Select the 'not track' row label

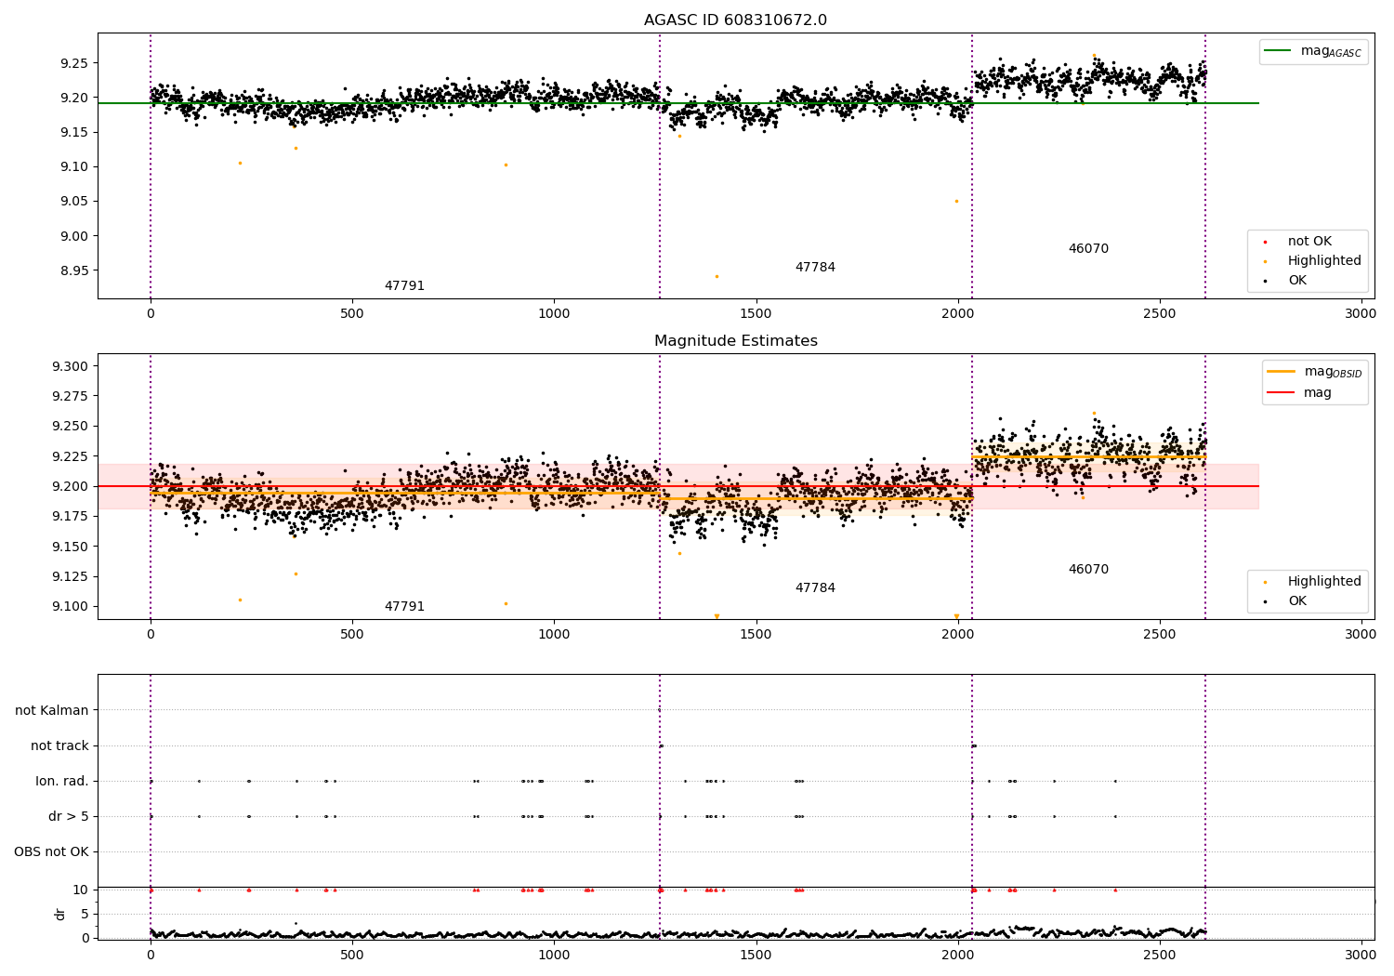pyautogui.click(x=59, y=745)
